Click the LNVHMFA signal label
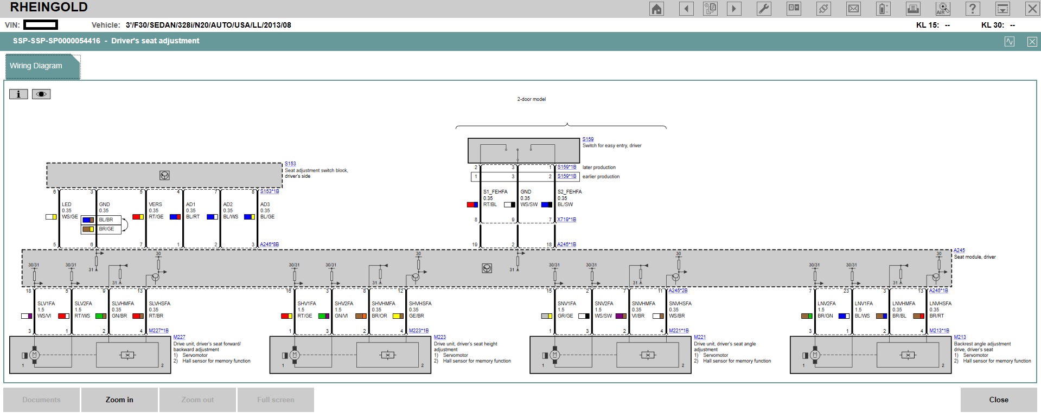Viewport: 1041px width, 418px height. 904,304
